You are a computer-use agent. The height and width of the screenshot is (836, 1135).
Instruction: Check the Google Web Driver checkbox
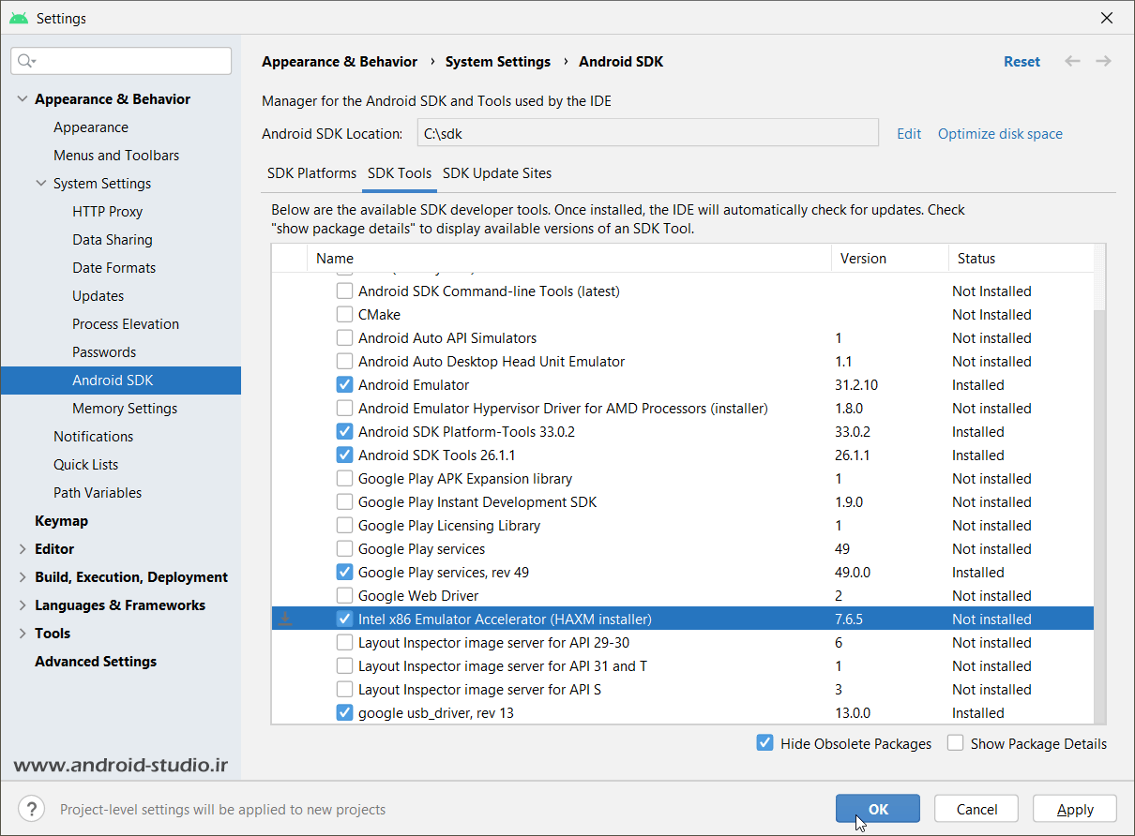point(344,596)
